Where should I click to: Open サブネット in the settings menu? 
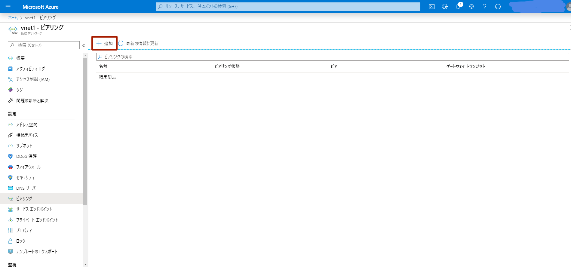[x=24, y=146]
